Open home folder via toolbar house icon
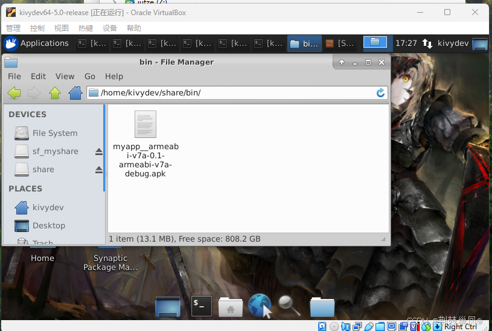The height and width of the screenshot is (331, 492). 75,93
